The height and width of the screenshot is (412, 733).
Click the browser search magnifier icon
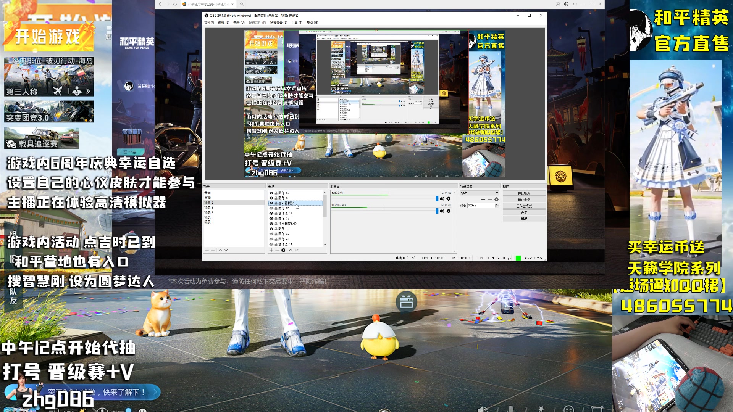click(x=242, y=4)
